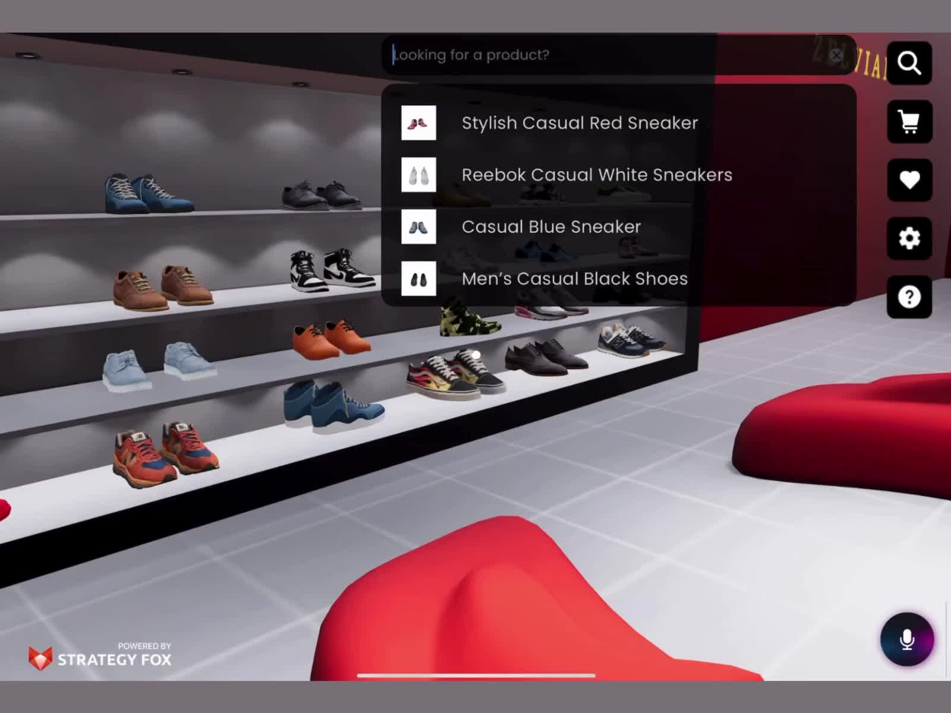Select the flame-pattern sneakers on shelf
951x713 pixels.
coord(455,374)
